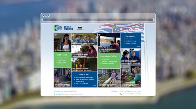Image resolution: width=196 pixels, height=109 pixels.
Task: Open the Tools for Business link
Action: tap(131, 43)
